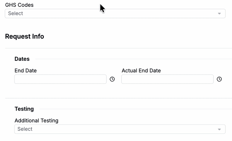Click the horizontal divider below Request Info
This screenshot has width=232, height=141.
click(118, 48)
